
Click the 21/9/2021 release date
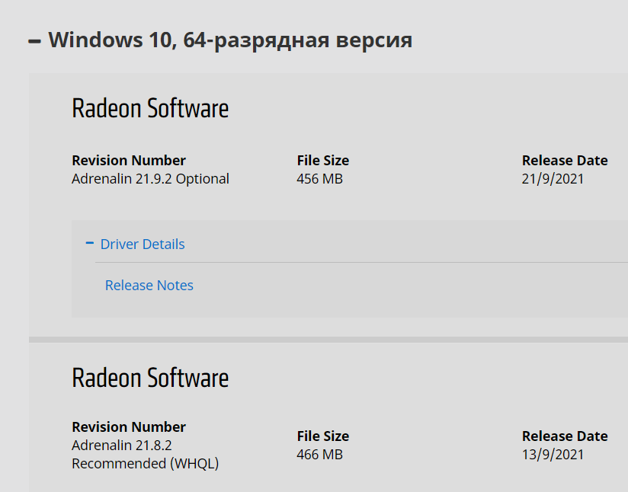[553, 179]
